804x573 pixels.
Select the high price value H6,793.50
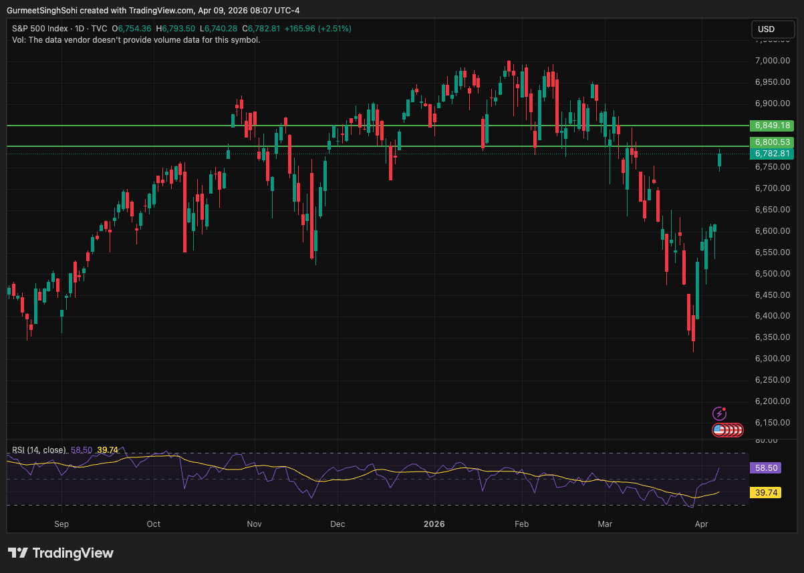176,29
